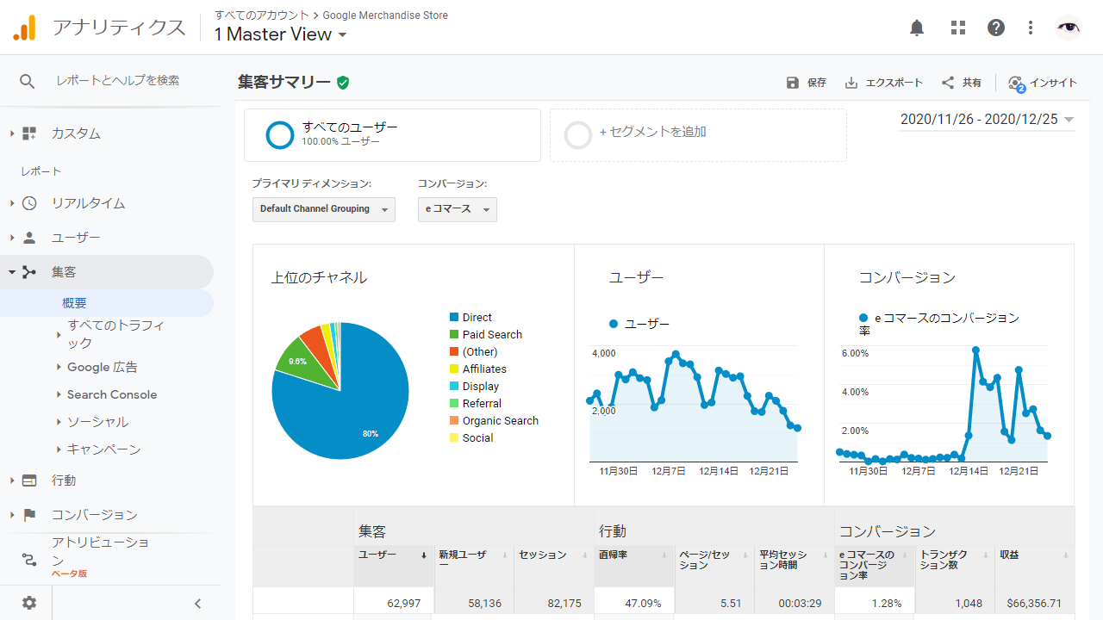The image size is (1103, 620).
Task: Open the vertical three-dot menu
Action: (x=1031, y=28)
